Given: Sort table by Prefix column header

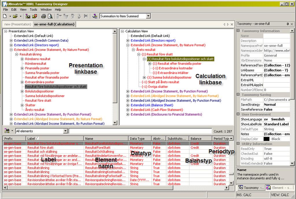Looking at the screenshot, I should (x=14, y=139).
